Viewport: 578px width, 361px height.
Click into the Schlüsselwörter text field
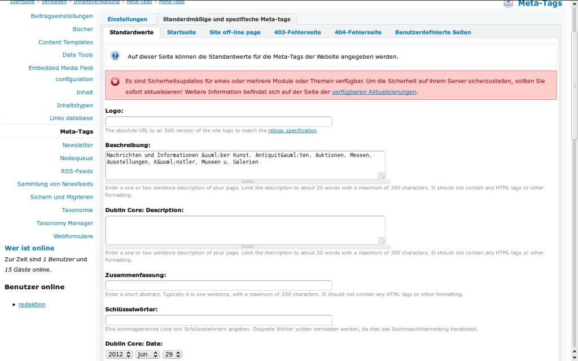[218, 320]
